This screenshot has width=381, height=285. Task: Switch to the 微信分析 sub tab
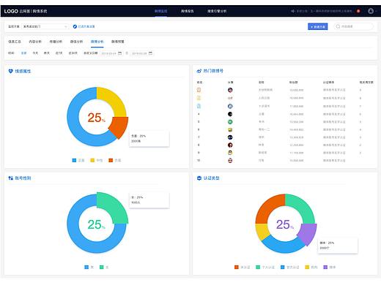[76, 42]
